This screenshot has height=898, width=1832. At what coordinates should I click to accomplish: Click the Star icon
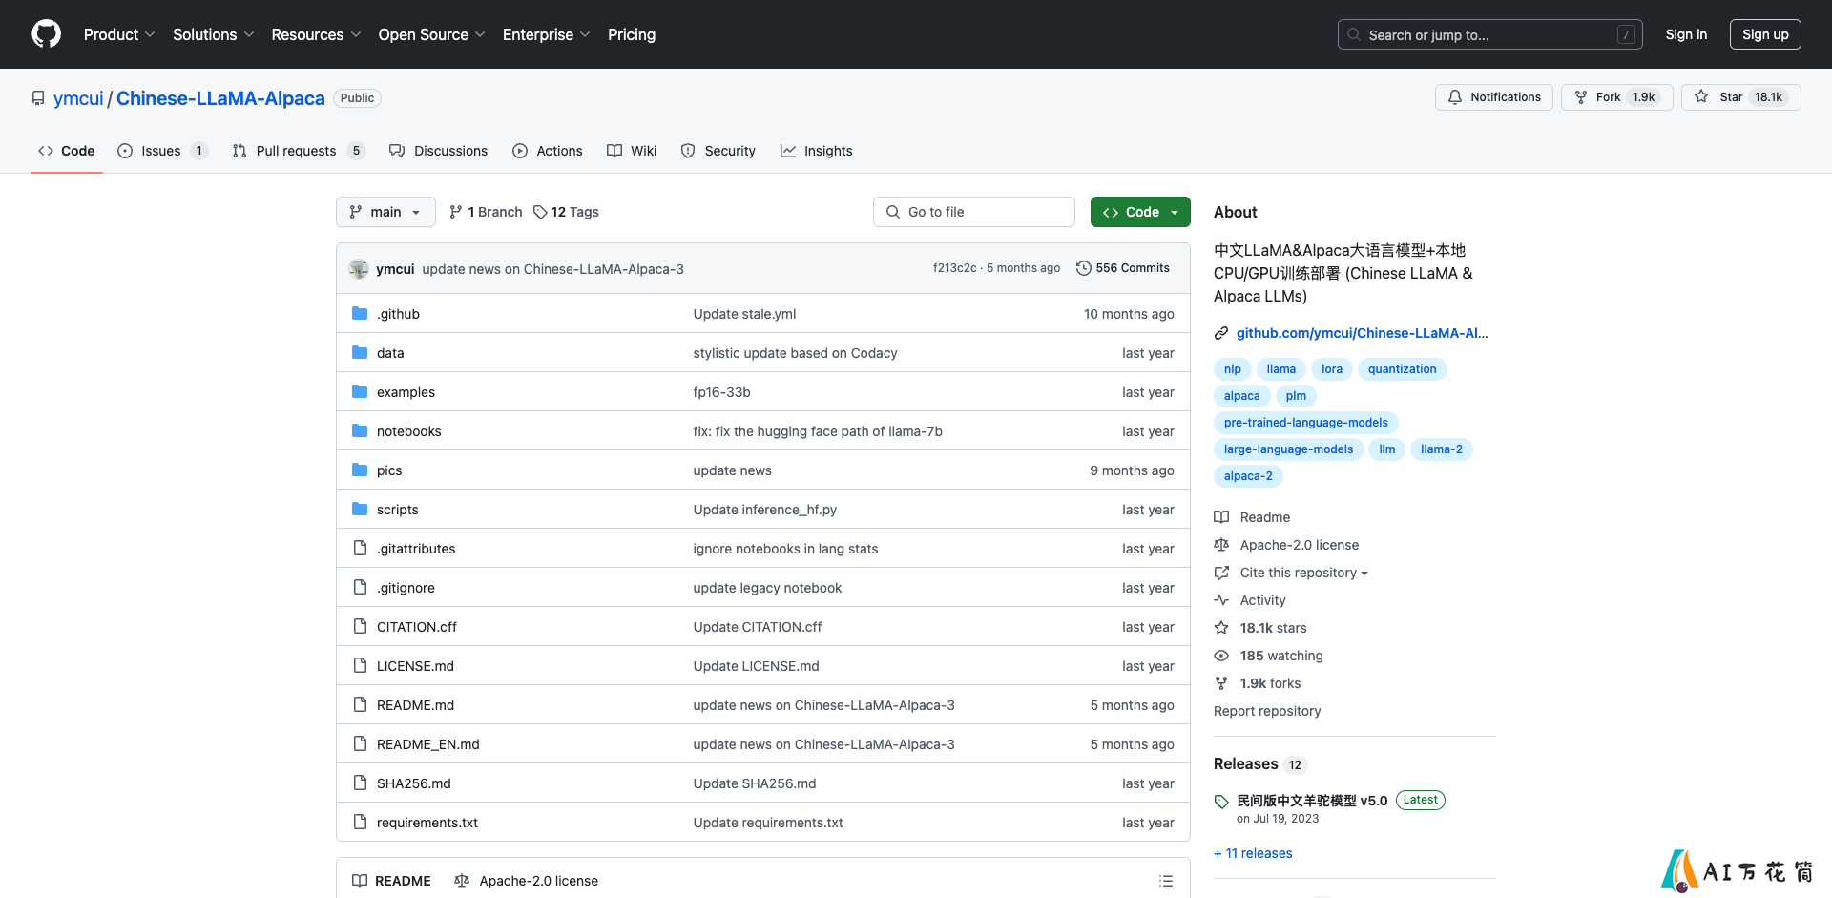pyautogui.click(x=1701, y=97)
